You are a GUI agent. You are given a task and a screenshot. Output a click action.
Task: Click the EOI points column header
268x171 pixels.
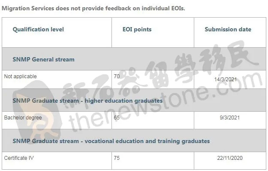(x=137, y=30)
